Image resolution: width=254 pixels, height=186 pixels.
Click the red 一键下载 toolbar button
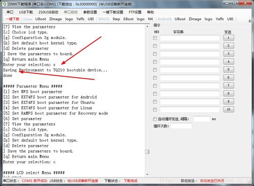pos(13,19)
